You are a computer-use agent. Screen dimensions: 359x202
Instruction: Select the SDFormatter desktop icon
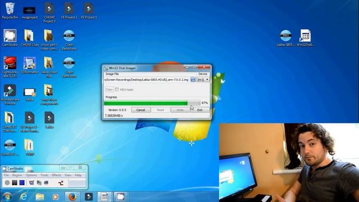30,65
